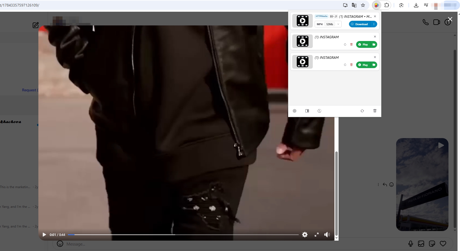
Task: Open the Pista di Fiorano video thumbnail
Action: 422,185
